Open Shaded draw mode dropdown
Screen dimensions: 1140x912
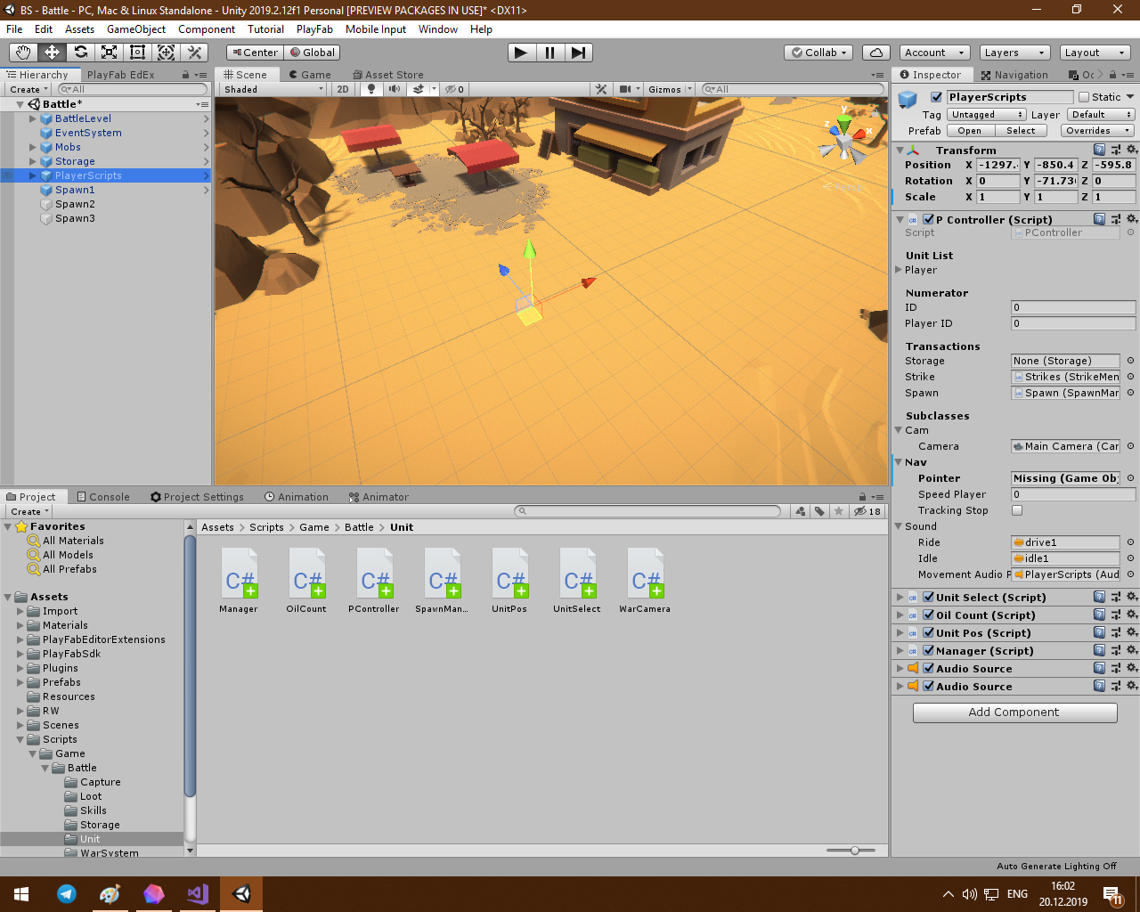pyautogui.click(x=273, y=89)
